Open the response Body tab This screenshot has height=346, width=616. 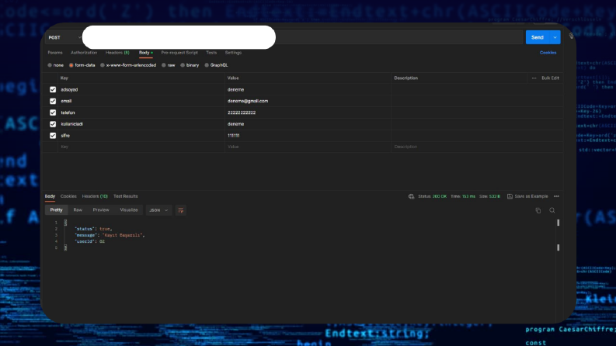[x=50, y=196]
